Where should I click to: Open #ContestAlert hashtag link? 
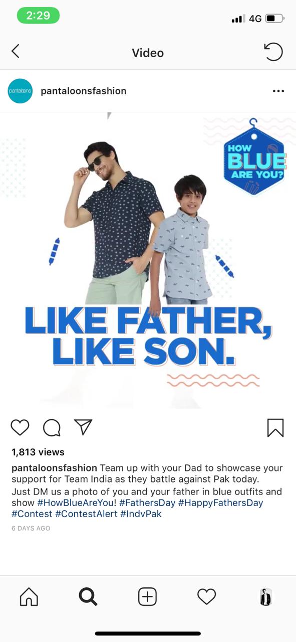point(86,514)
